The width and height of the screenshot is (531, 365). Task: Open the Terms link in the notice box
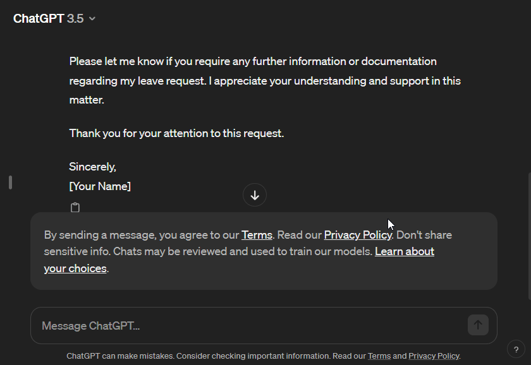click(257, 235)
